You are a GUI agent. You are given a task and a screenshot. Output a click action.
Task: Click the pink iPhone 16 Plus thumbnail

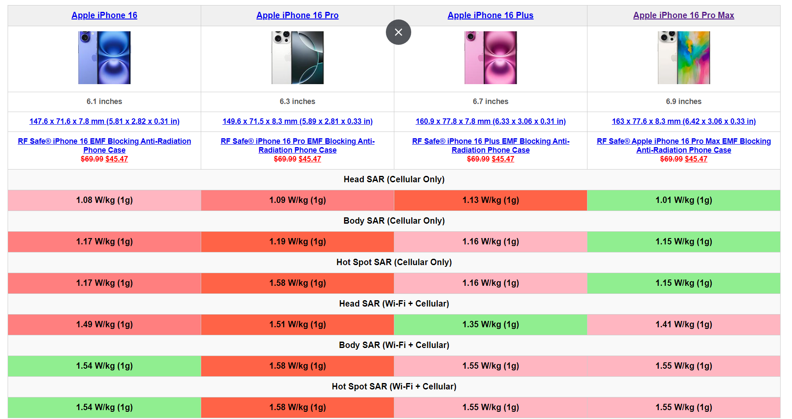point(490,58)
